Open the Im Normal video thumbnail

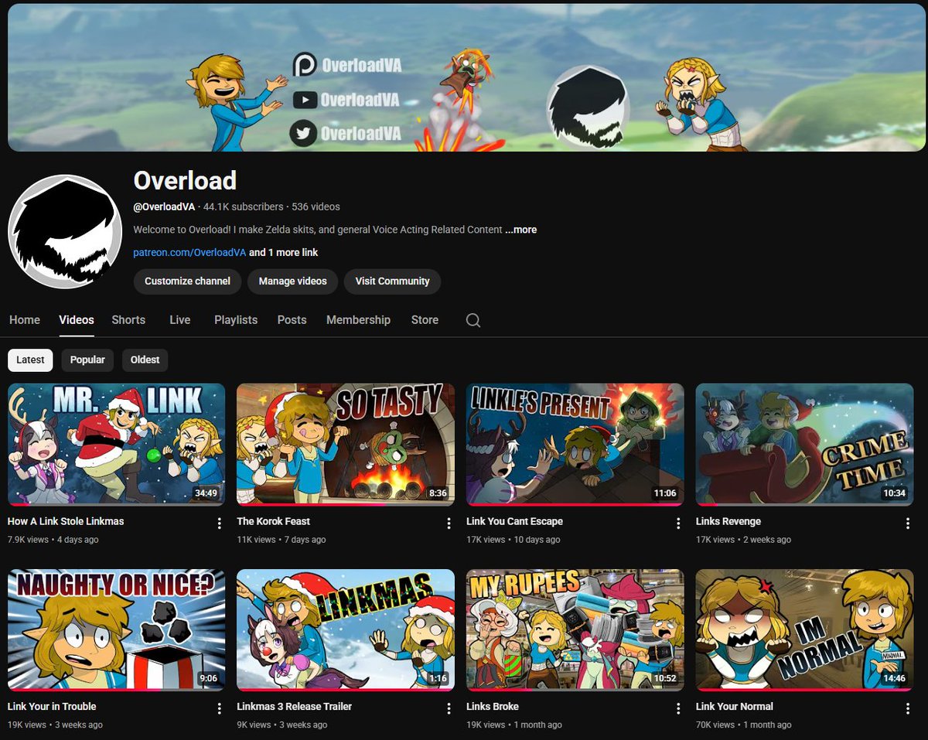click(x=804, y=629)
